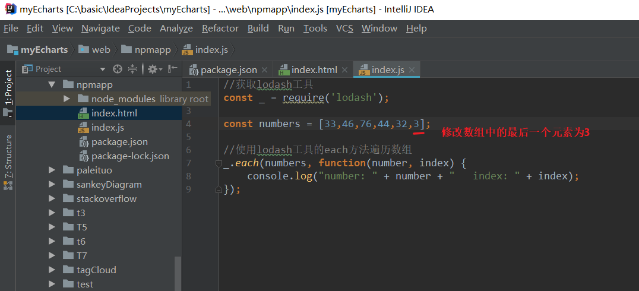Image resolution: width=639 pixels, height=291 pixels.
Task: Open the Code menu
Action: click(x=140, y=29)
